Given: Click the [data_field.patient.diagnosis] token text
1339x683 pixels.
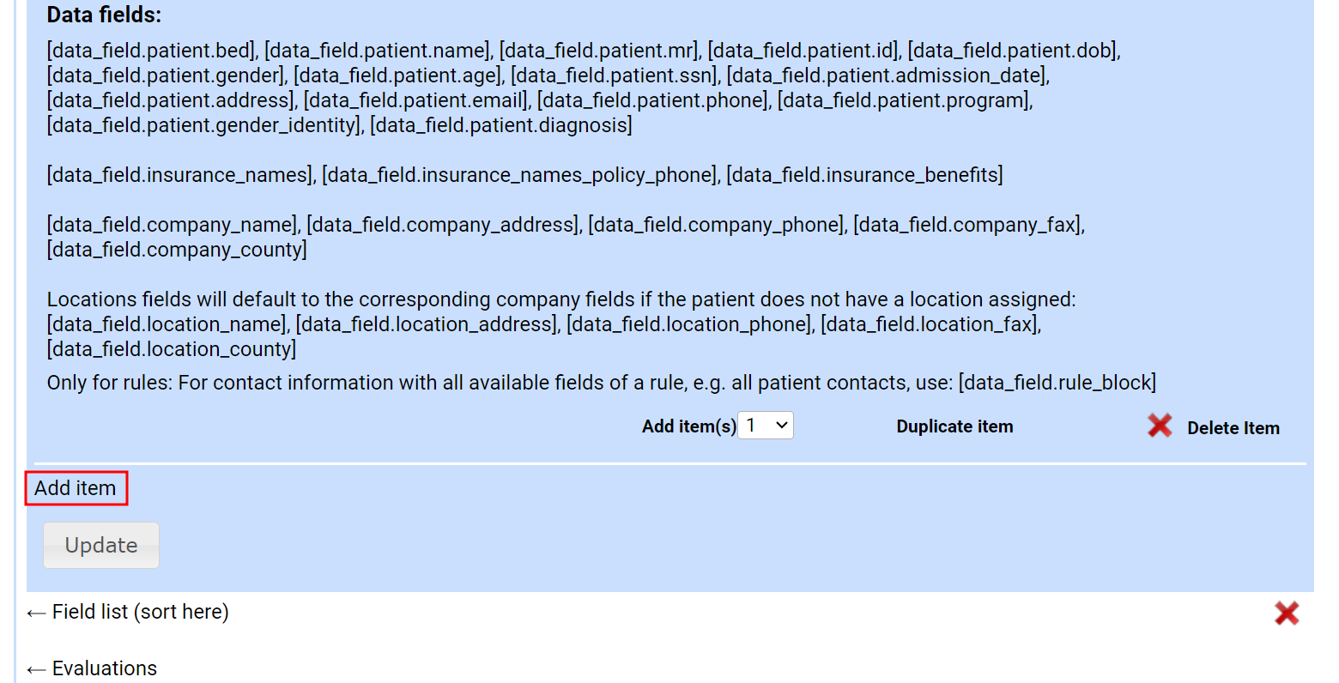Looking at the screenshot, I should click(501, 125).
